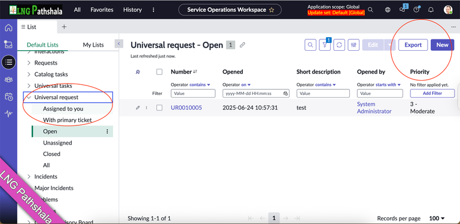Click the pin filter row icon
This screenshot has height=224, width=460.
(138, 72)
